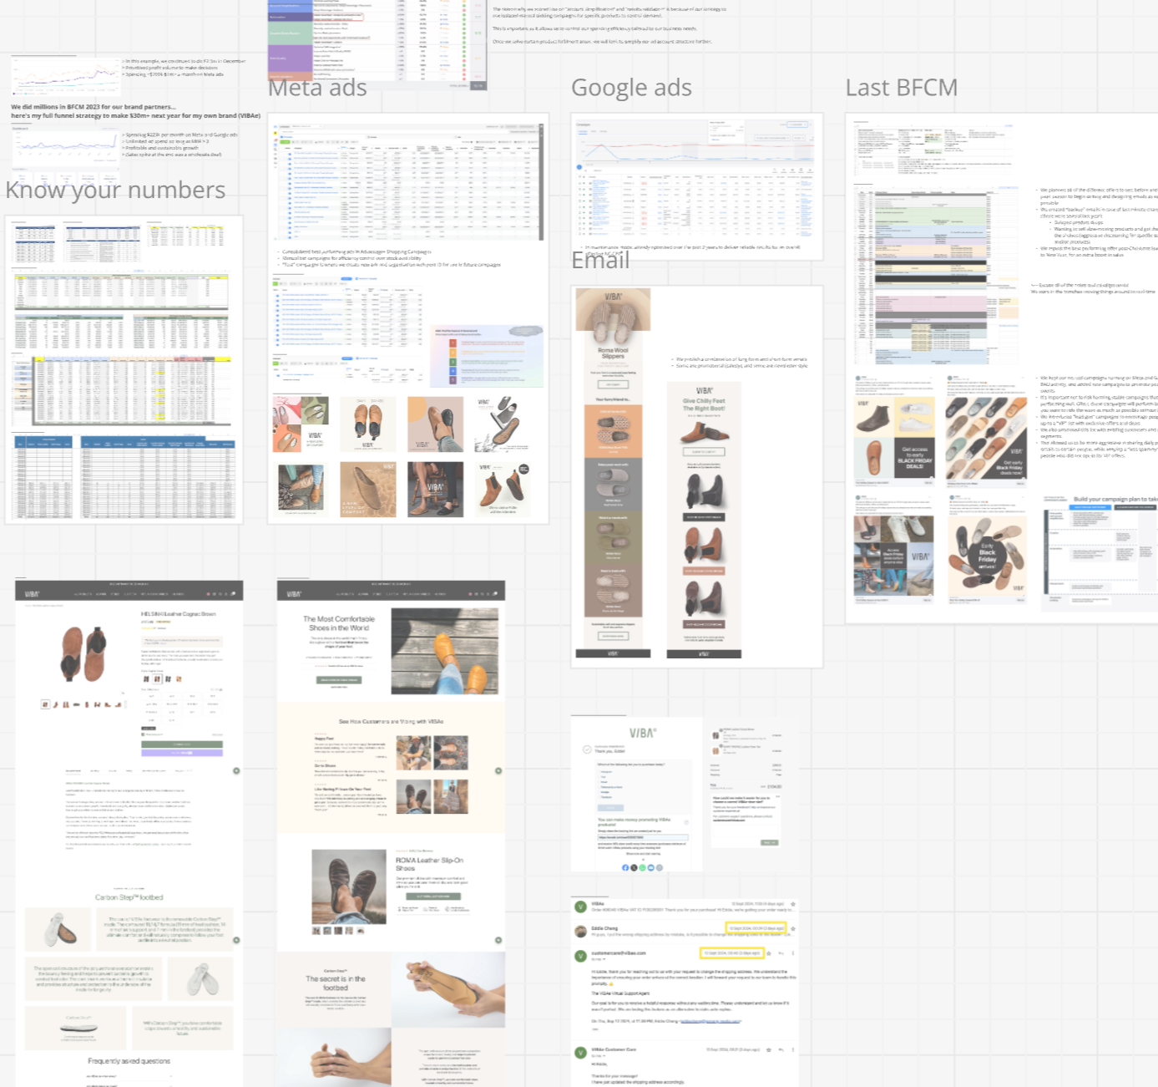Click the X (Twitter) share icon
Viewport: 1158px width, 1087px height.
[634, 867]
